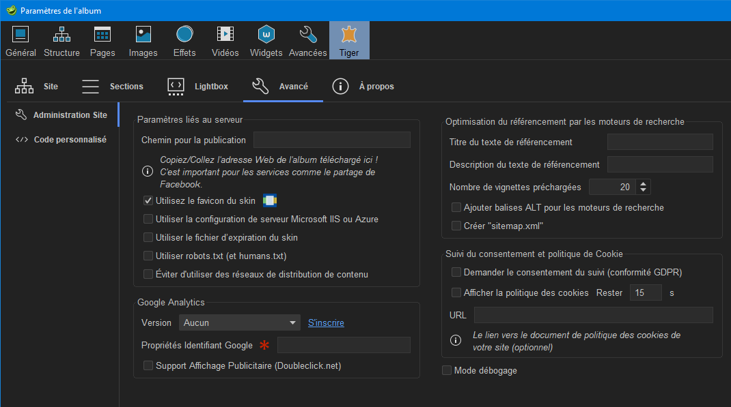Select the Structure toolbar icon

(61, 40)
